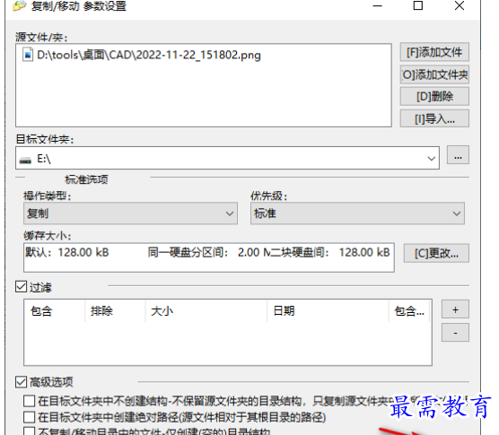This screenshot has width=499, height=435.
Task: Open the 优先级 标准 dropdown
Action: [x=357, y=213]
